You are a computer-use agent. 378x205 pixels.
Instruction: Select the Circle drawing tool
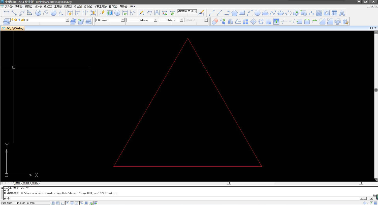pyautogui.click(x=258, y=13)
